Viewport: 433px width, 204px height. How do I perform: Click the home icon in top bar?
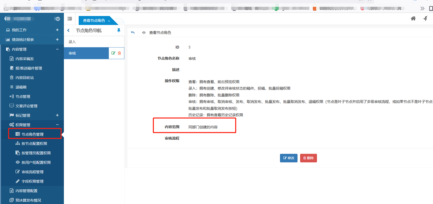tap(413, 19)
